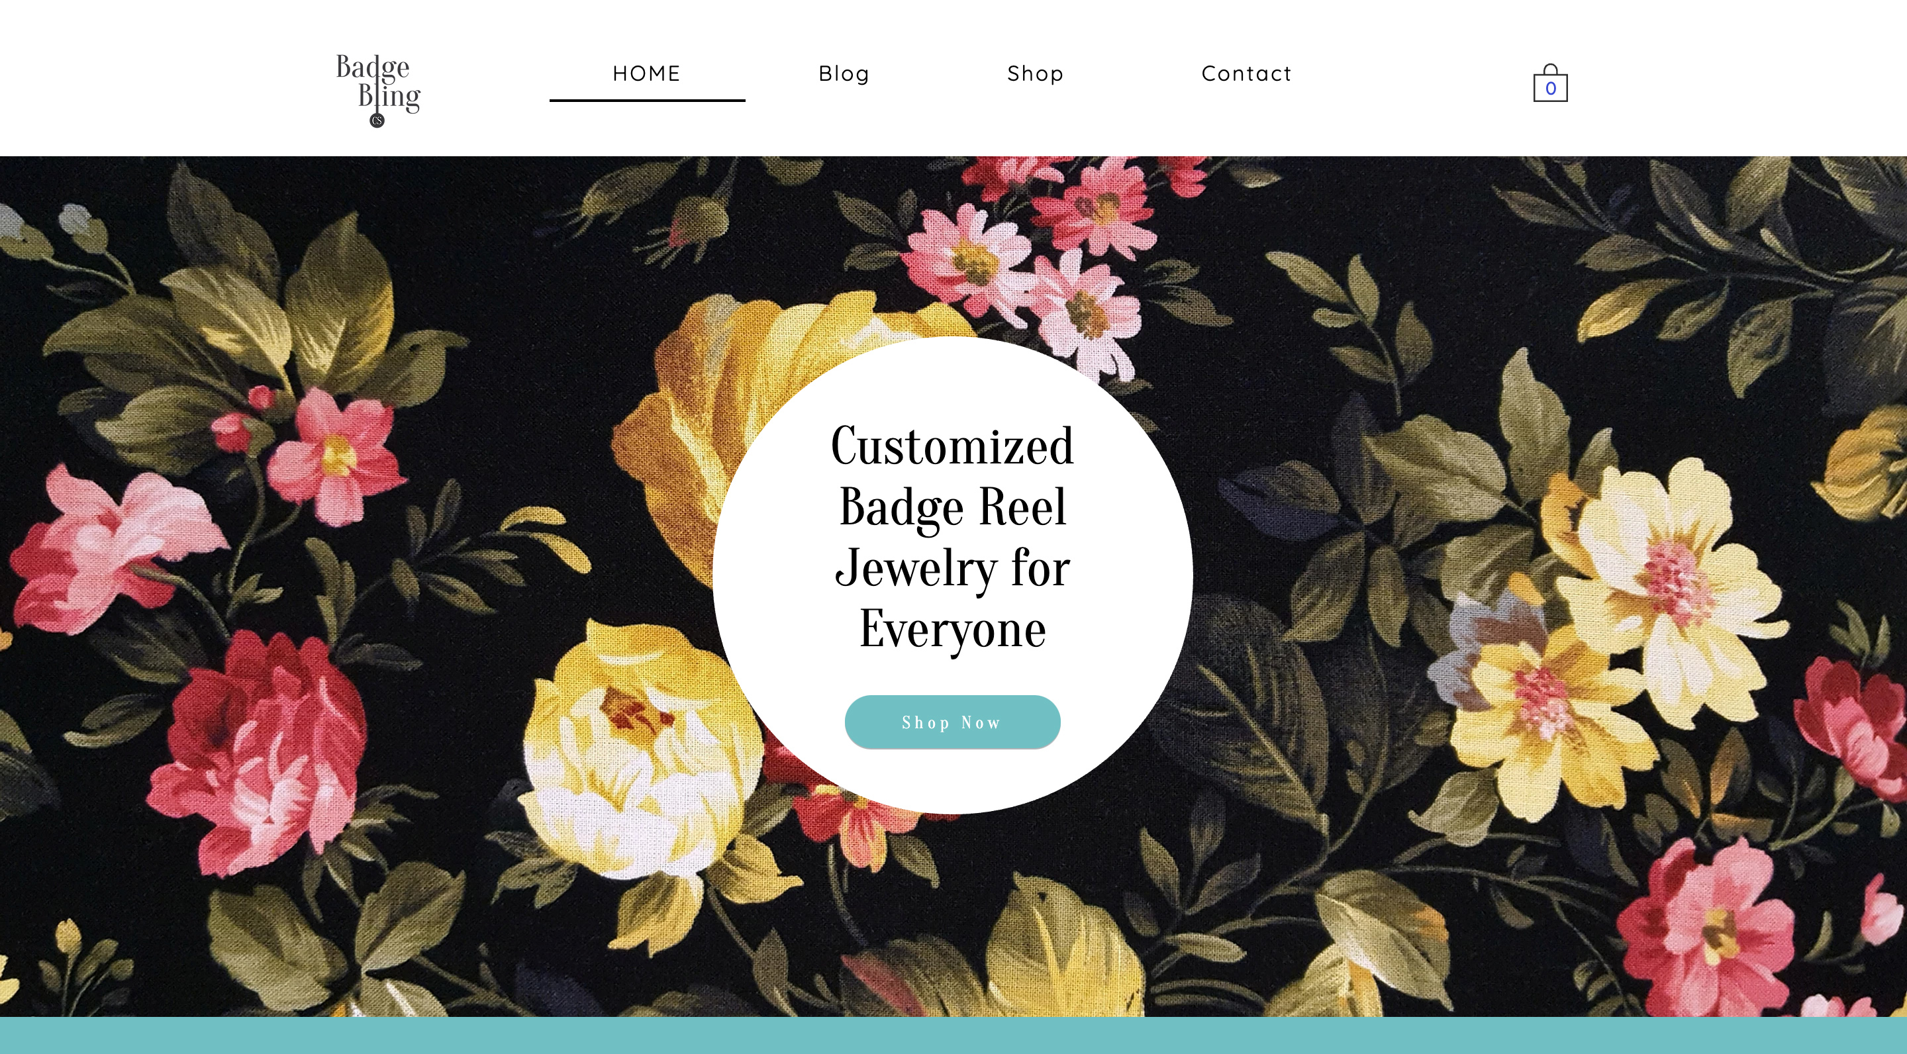Open the Blog page from navigation
This screenshot has height=1054, width=1907.
pyautogui.click(x=844, y=73)
